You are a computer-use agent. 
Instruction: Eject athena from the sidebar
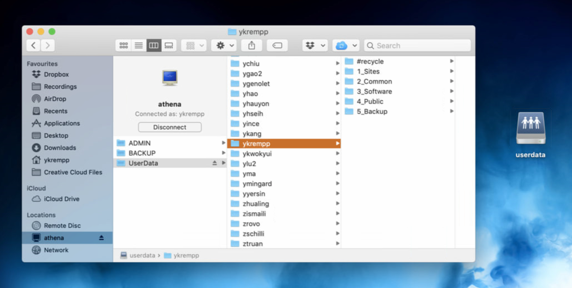101,238
